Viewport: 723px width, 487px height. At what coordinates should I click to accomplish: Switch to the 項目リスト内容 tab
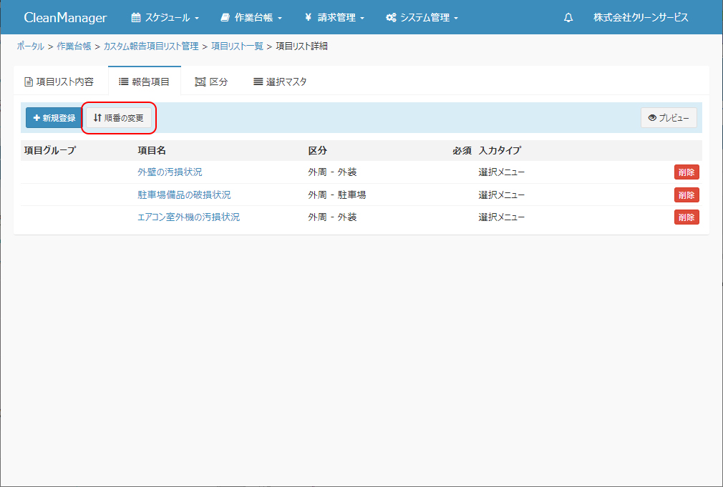click(x=59, y=82)
